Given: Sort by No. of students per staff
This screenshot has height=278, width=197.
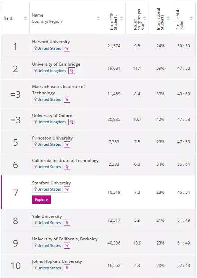Looking at the screenshot, I should (x=145, y=18).
